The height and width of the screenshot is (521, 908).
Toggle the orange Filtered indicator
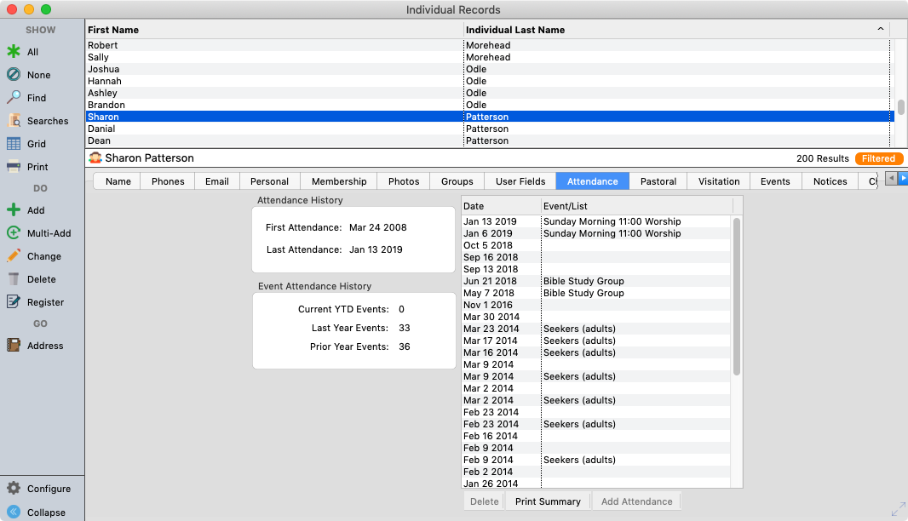click(x=878, y=158)
